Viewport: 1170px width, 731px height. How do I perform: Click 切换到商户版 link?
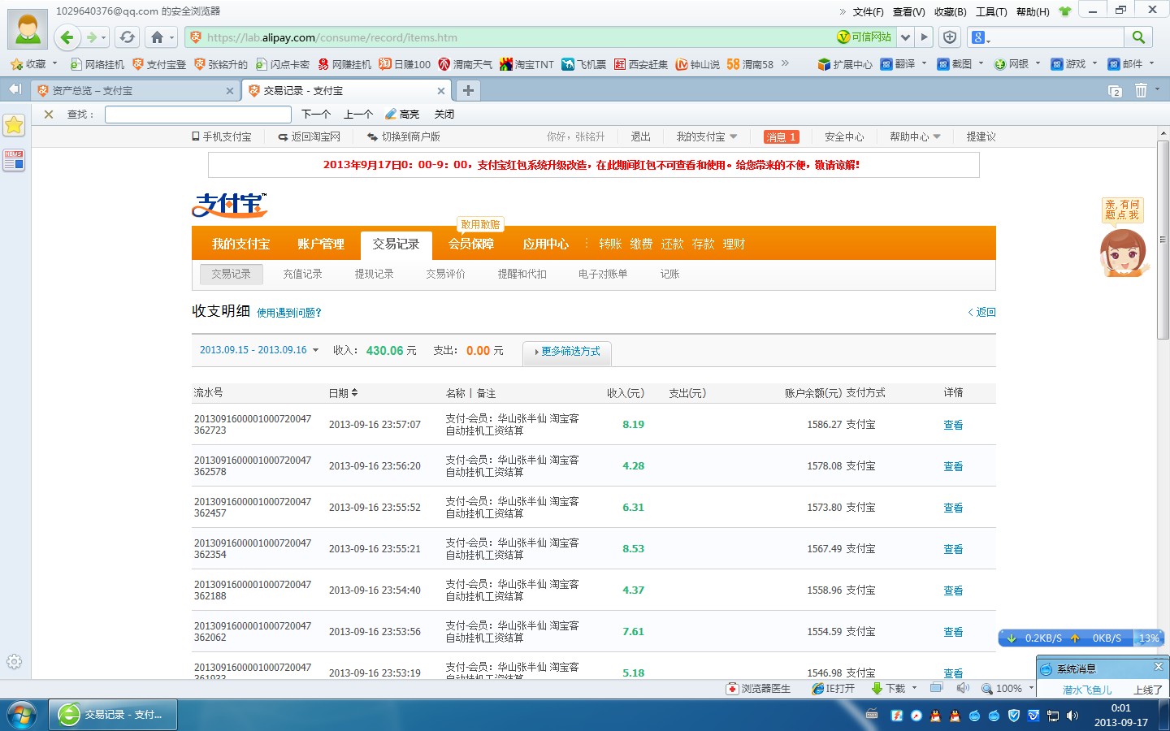pyautogui.click(x=404, y=136)
